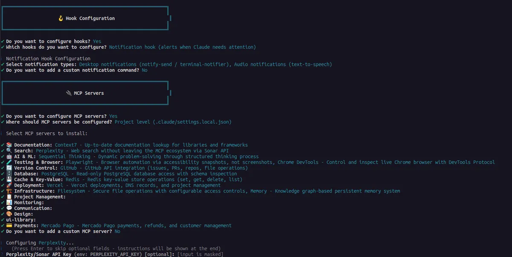
Task: Select the MCP Servers header panel
Action: (x=85, y=93)
